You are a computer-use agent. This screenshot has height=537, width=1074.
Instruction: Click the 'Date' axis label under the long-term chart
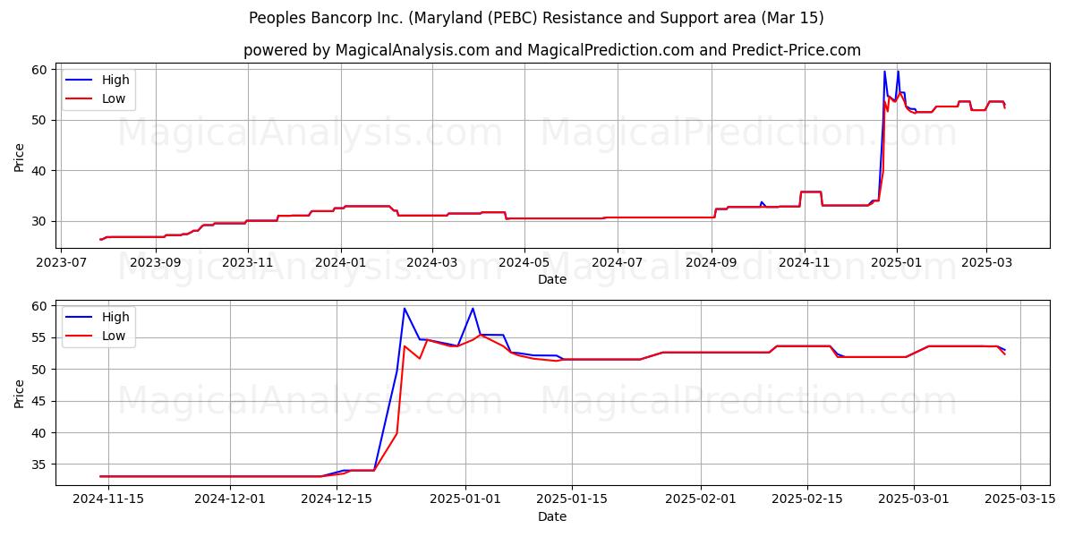tap(552, 280)
